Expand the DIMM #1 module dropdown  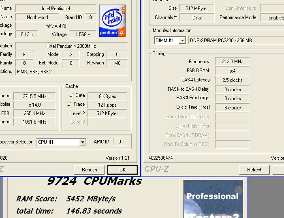182,41
